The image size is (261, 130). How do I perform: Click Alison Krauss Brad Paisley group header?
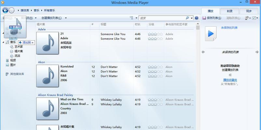pyautogui.click(x=56, y=95)
